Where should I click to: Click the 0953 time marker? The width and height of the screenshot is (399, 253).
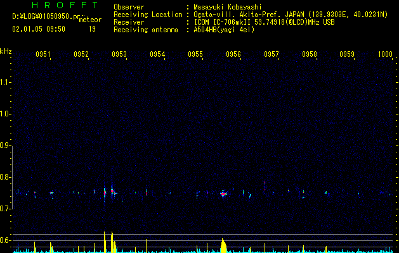point(119,54)
